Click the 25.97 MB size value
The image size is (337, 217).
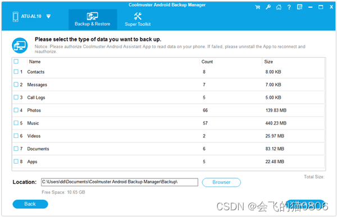(275, 136)
